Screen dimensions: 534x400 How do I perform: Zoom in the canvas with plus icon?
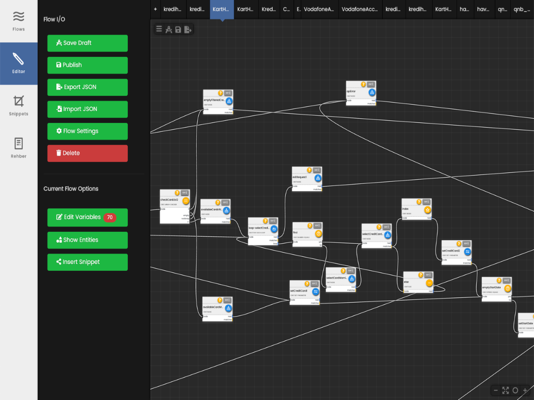525,390
